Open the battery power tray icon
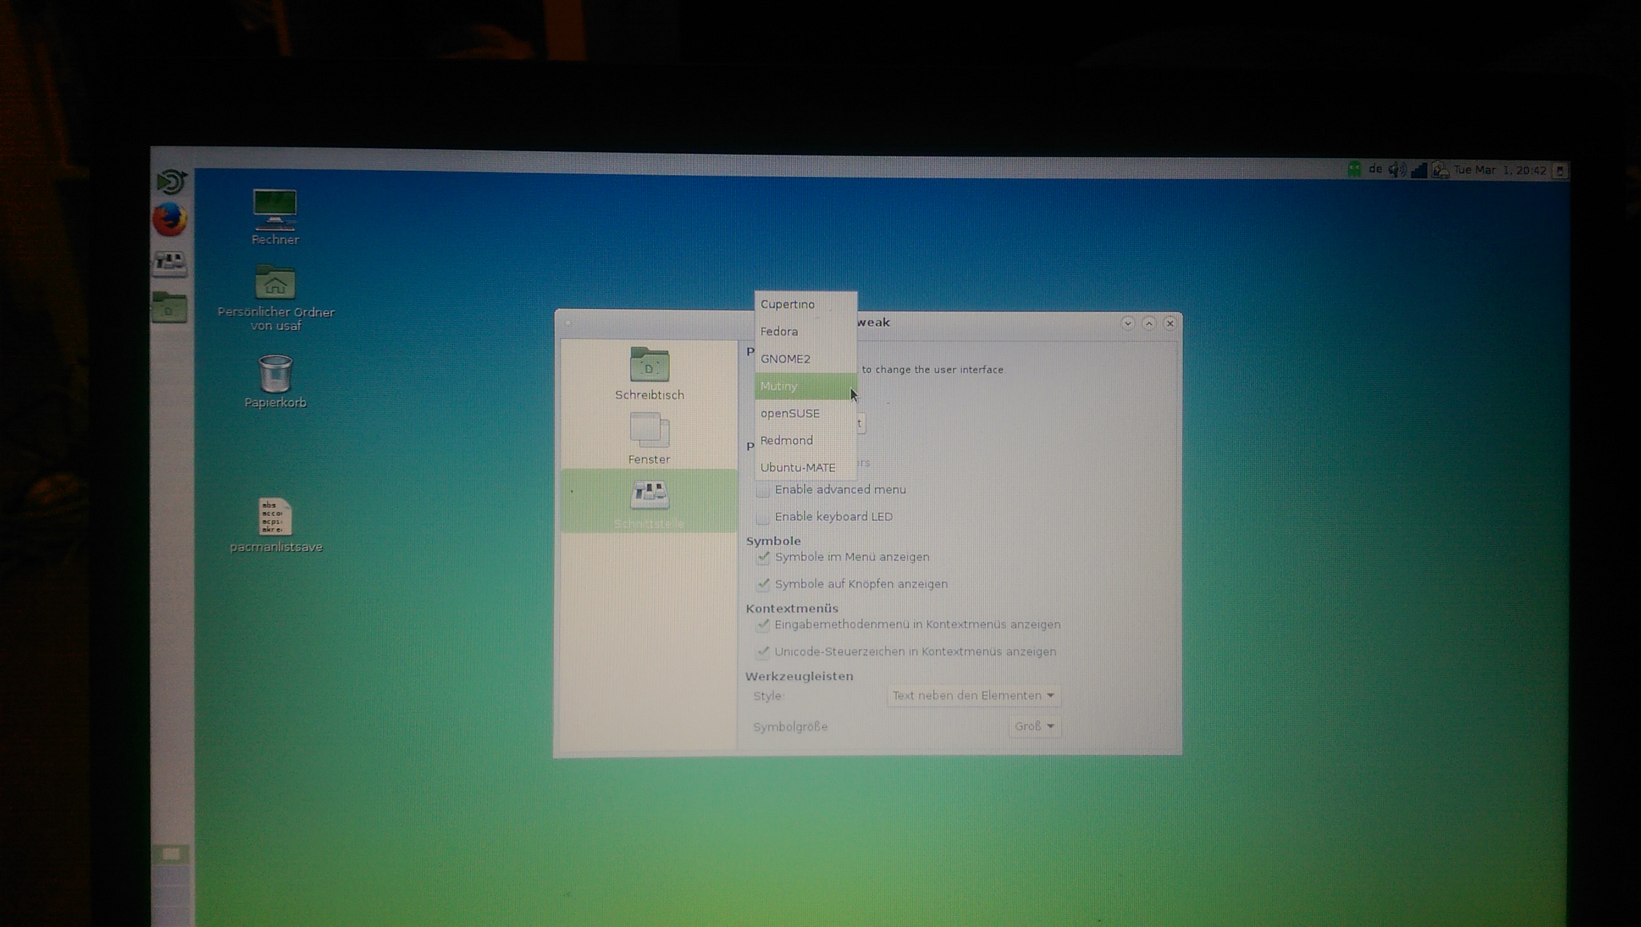Viewport: 1641px width, 927px height. coord(1440,171)
